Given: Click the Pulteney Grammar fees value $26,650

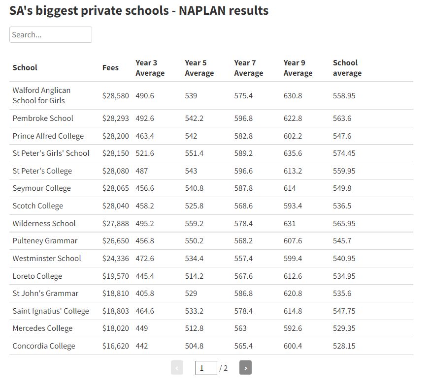Looking at the screenshot, I should [x=115, y=241].
